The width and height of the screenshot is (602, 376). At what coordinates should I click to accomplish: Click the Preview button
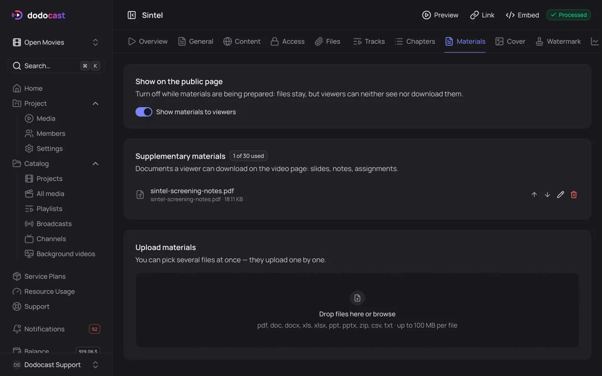440,15
